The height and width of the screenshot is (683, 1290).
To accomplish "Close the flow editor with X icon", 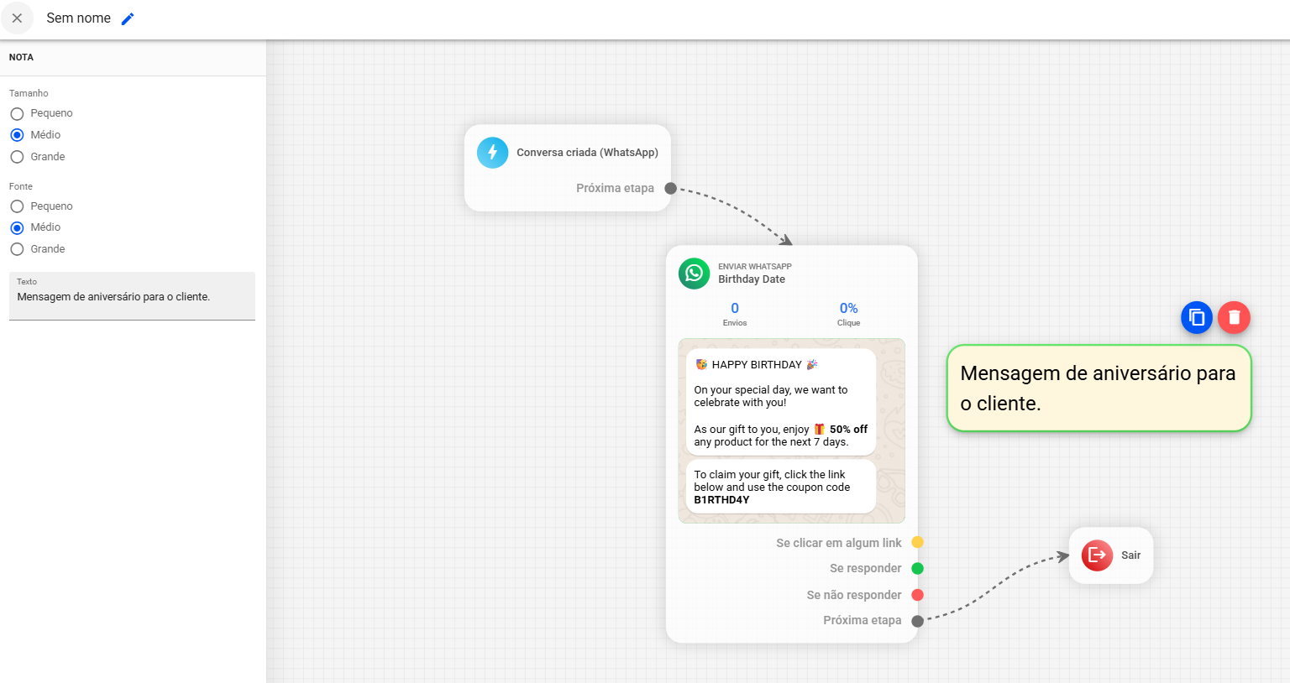I will click(17, 18).
